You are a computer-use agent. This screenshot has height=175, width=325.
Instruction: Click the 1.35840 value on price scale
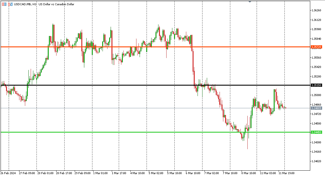coord(317,39)
